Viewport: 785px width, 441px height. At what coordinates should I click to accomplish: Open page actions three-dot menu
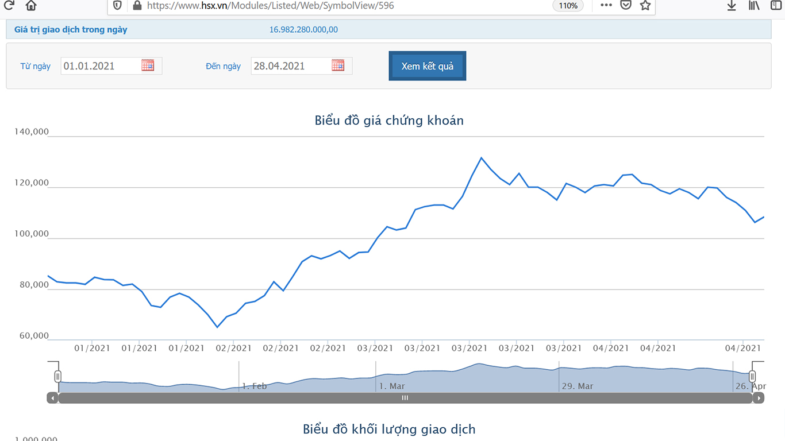[606, 5]
